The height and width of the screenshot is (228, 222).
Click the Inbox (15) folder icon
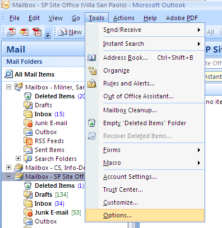pyautogui.click(x=28, y=114)
